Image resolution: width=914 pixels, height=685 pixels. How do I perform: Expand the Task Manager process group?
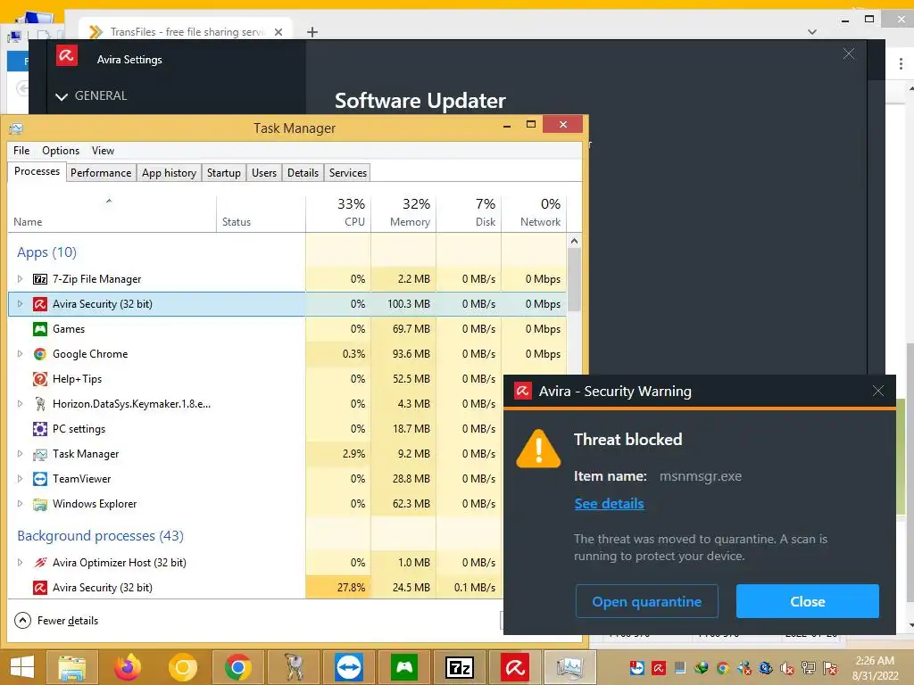[20, 454]
